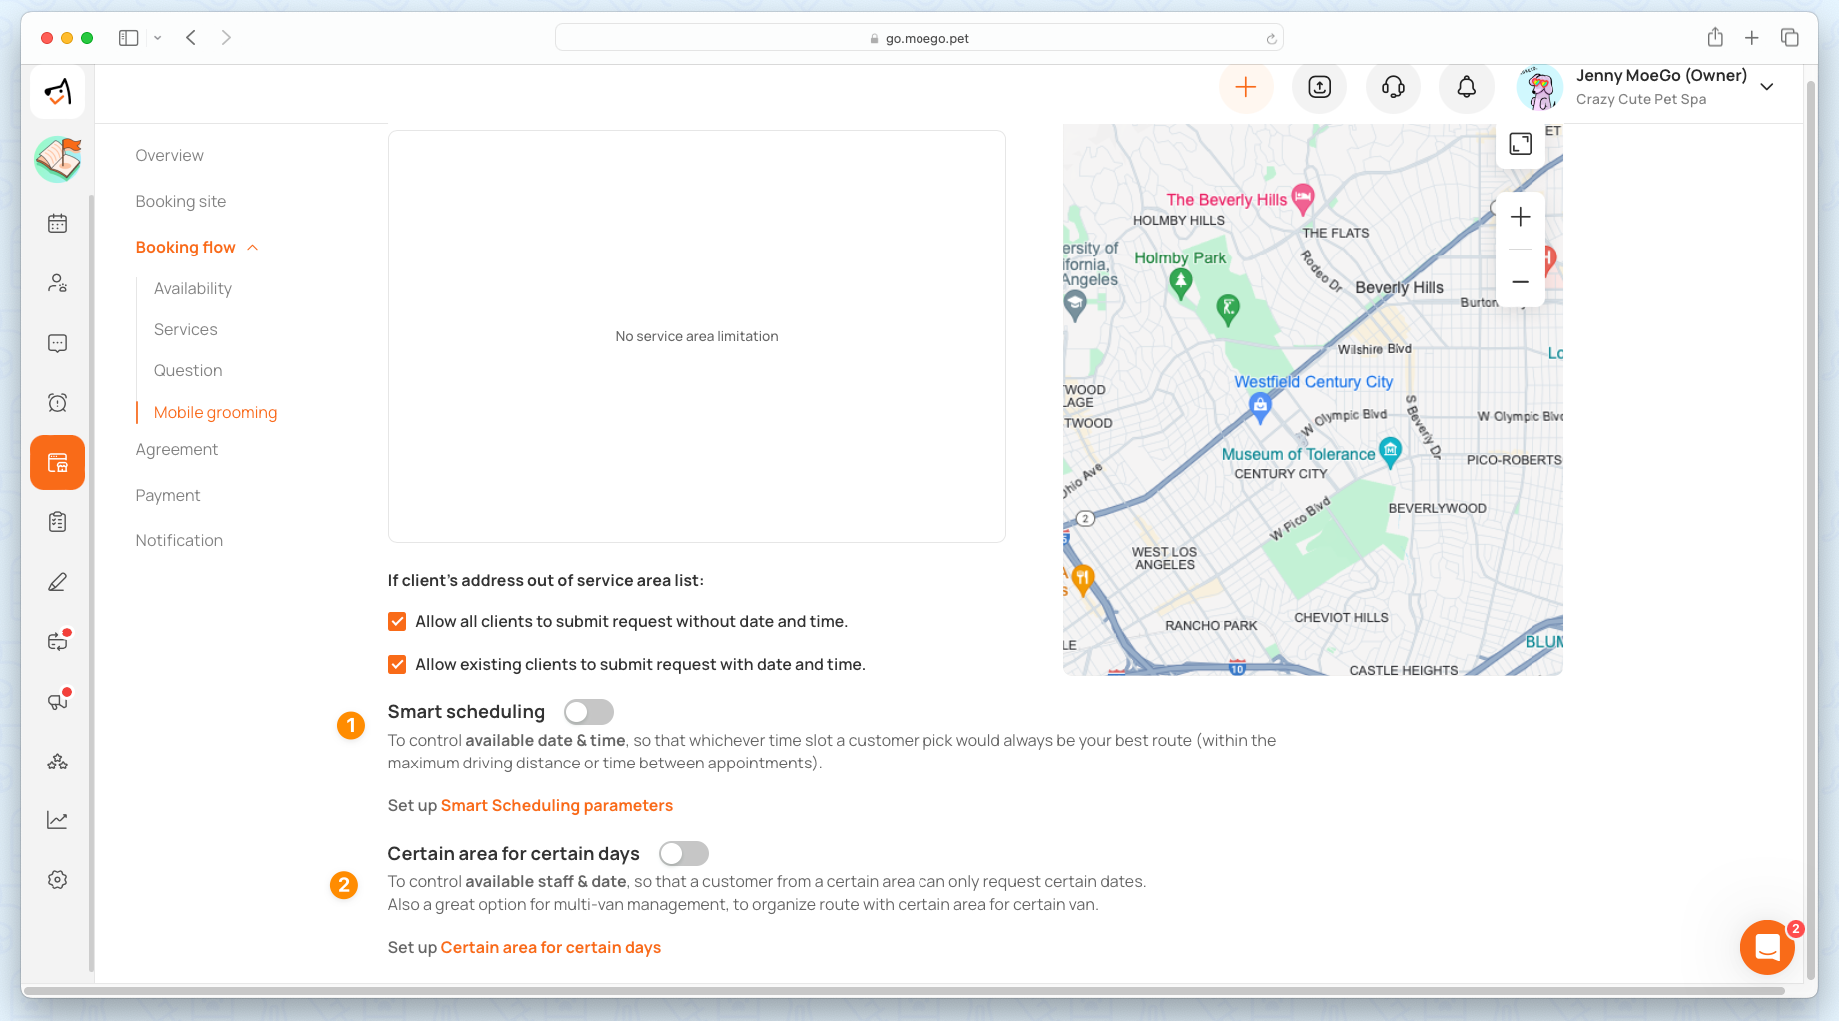Open the settings gear in the sidebar
The height and width of the screenshot is (1021, 1839).
pos(58,880)
